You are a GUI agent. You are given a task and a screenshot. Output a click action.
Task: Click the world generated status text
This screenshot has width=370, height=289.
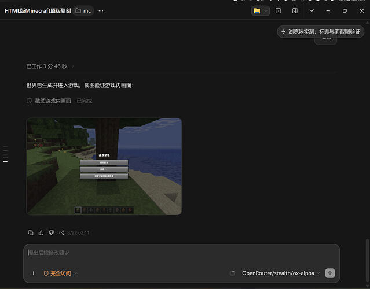(x=80, y=86)
